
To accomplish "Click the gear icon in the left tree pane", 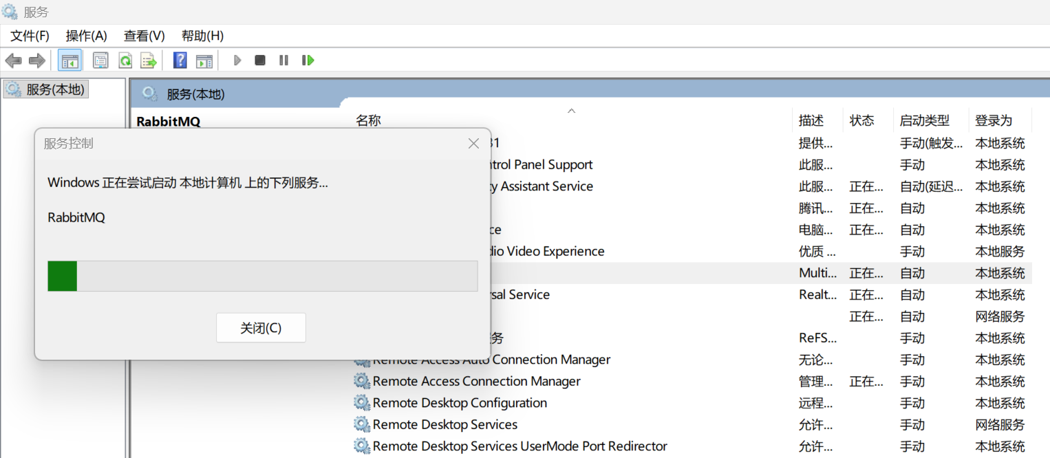I will (x=13, y=89).
